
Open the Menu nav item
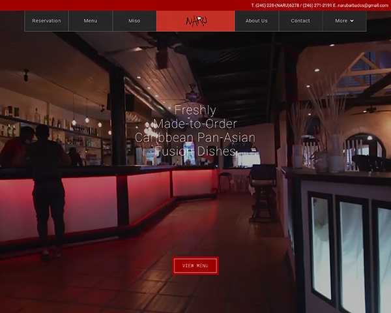[x=91, y=21]
